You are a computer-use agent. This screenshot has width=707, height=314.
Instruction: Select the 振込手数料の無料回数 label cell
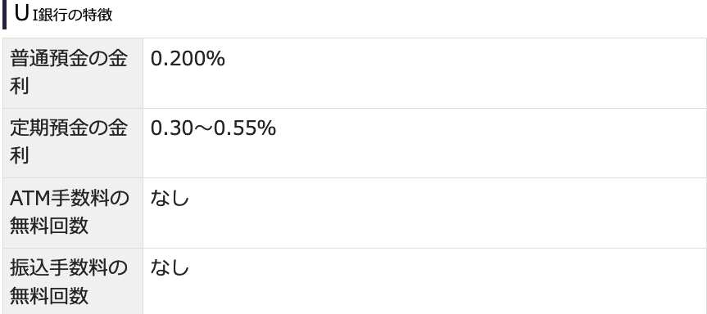coord(73,281)
